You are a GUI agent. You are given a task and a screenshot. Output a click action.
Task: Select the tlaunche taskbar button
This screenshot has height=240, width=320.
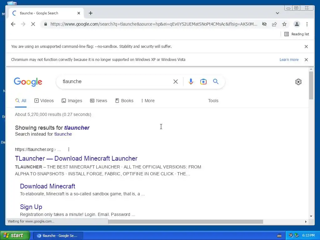click(x=58, y=236)
